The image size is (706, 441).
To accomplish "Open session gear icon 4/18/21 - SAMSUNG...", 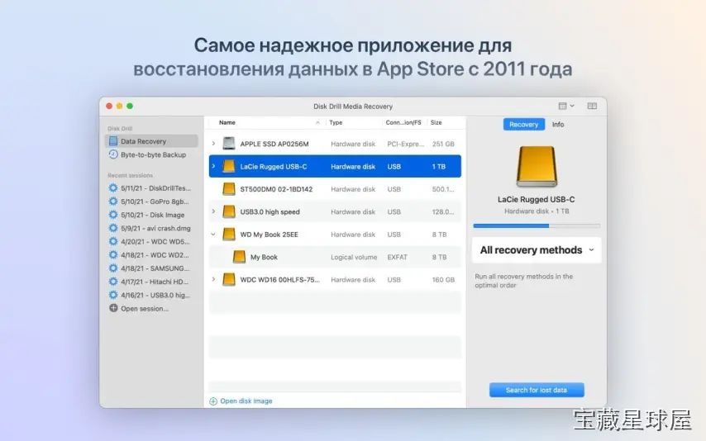I will click(113, 268).
